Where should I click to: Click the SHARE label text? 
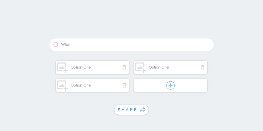point(127,110)
